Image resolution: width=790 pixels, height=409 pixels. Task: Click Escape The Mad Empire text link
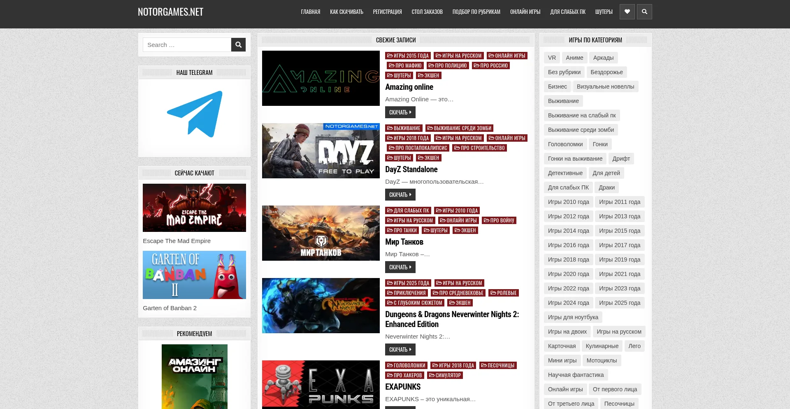click(177, 241)
